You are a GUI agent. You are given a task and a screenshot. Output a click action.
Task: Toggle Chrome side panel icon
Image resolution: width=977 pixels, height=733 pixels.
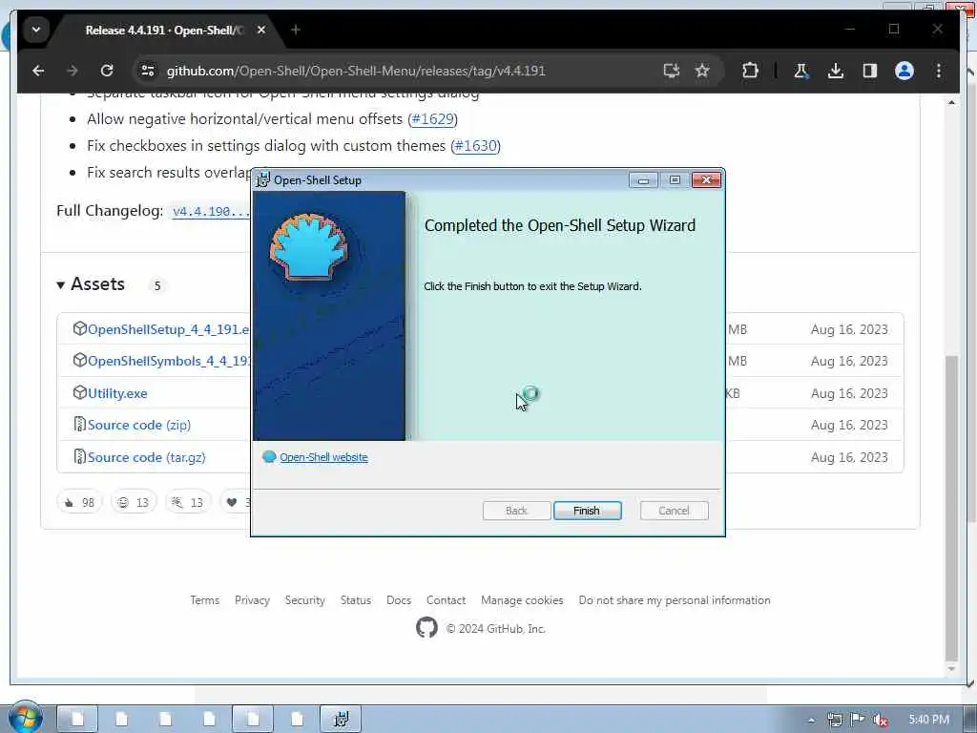pyautogui.click(x=870, y=71)
